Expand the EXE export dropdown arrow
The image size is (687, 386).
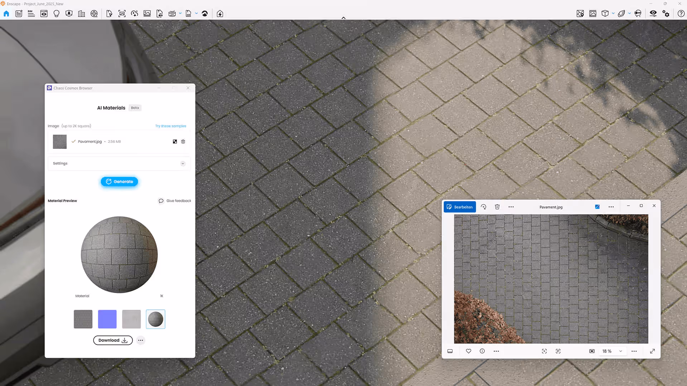click(196, 14)
